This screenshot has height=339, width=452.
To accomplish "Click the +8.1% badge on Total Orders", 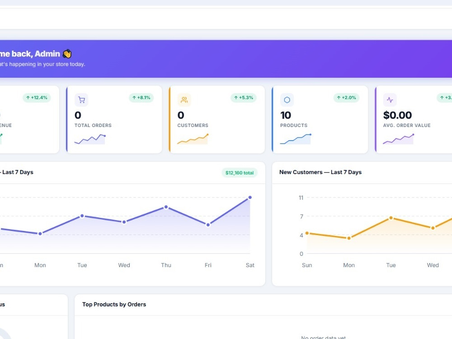I will point(141,98).
